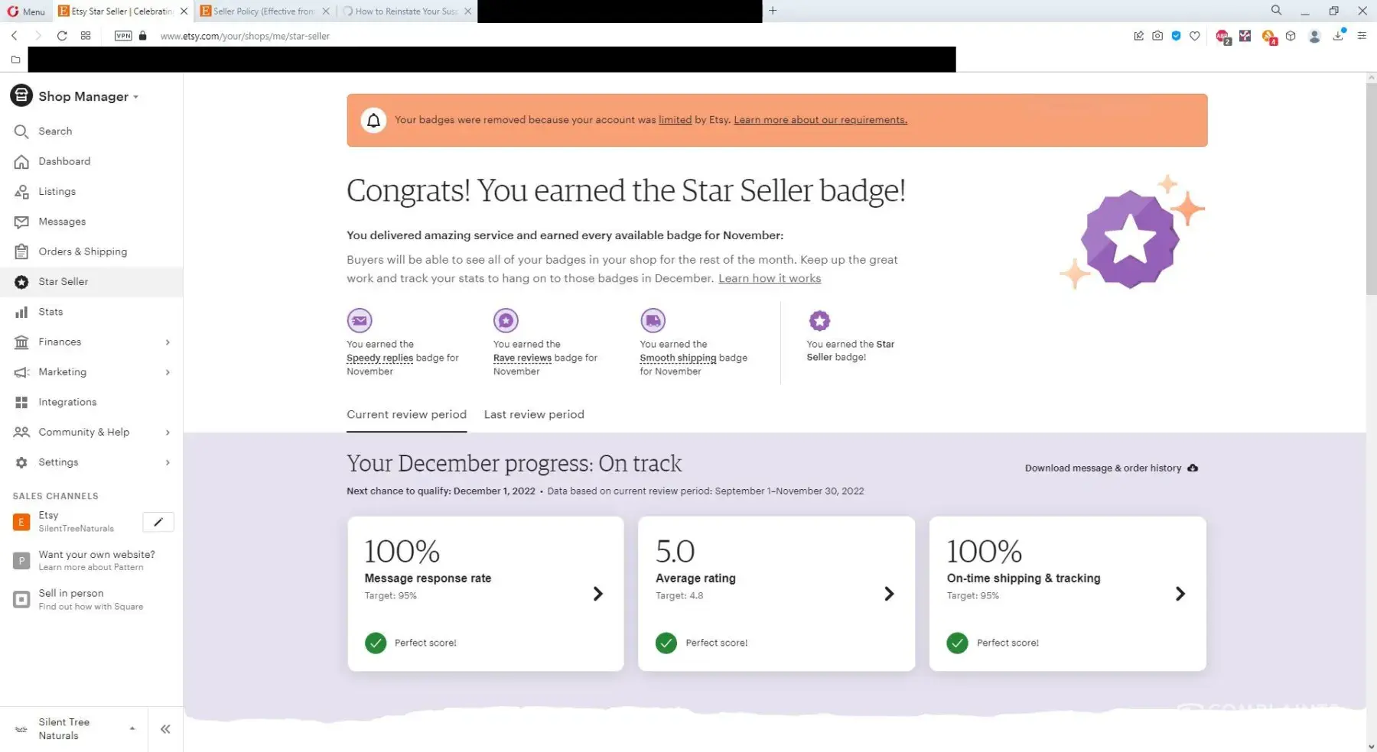Click the Integrations grid icon
Screen dimensions: 1377x752
[21, 402]
